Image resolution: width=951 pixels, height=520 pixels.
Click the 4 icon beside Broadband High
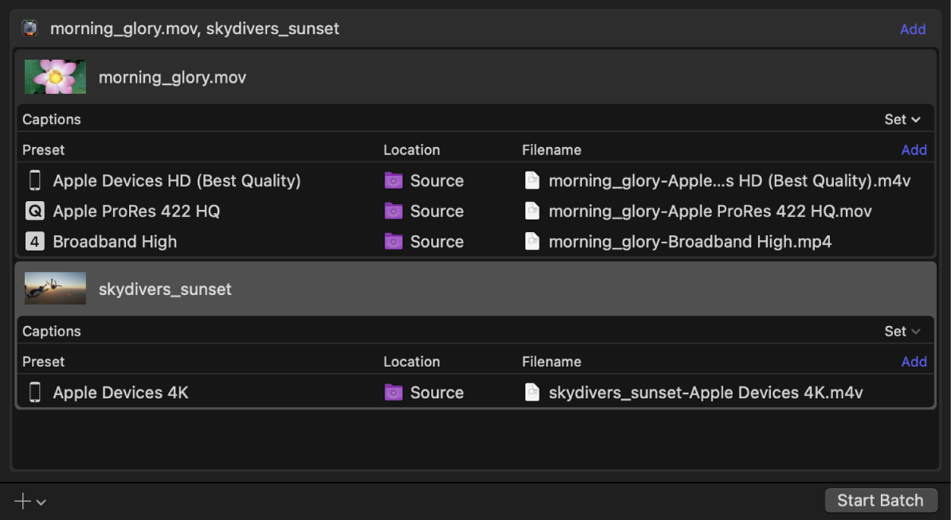tap(34, 242)
